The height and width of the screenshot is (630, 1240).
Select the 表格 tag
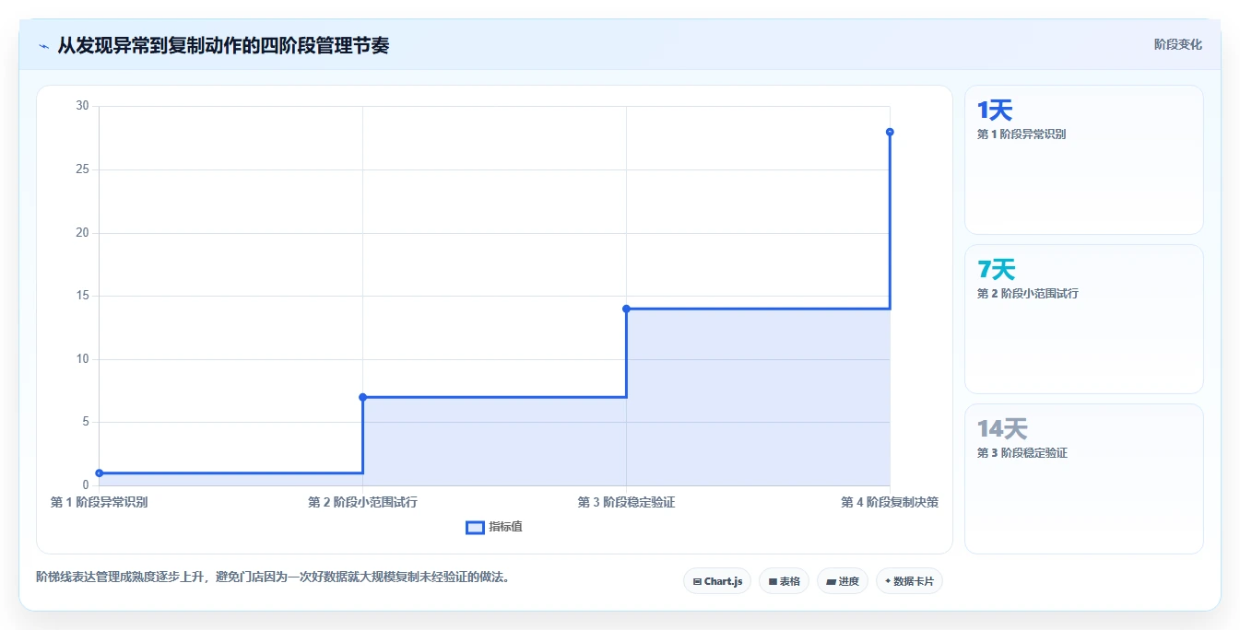tap(784, 581)
